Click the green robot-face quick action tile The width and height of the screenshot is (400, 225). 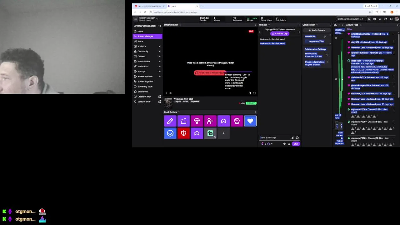coord(210,133)
